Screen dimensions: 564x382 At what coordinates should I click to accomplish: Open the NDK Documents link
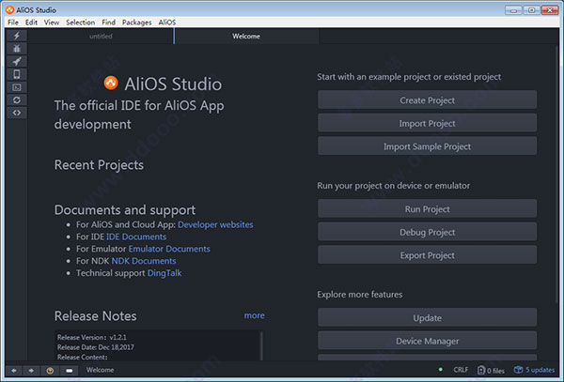click(144, 261)
